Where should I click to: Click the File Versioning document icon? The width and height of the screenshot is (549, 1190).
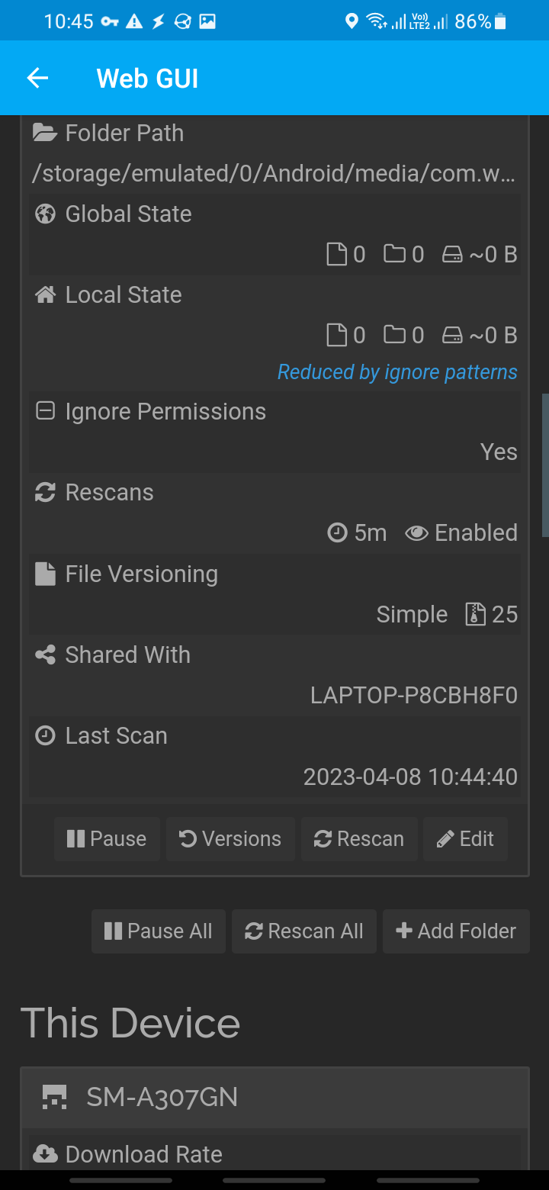[45, 574]
